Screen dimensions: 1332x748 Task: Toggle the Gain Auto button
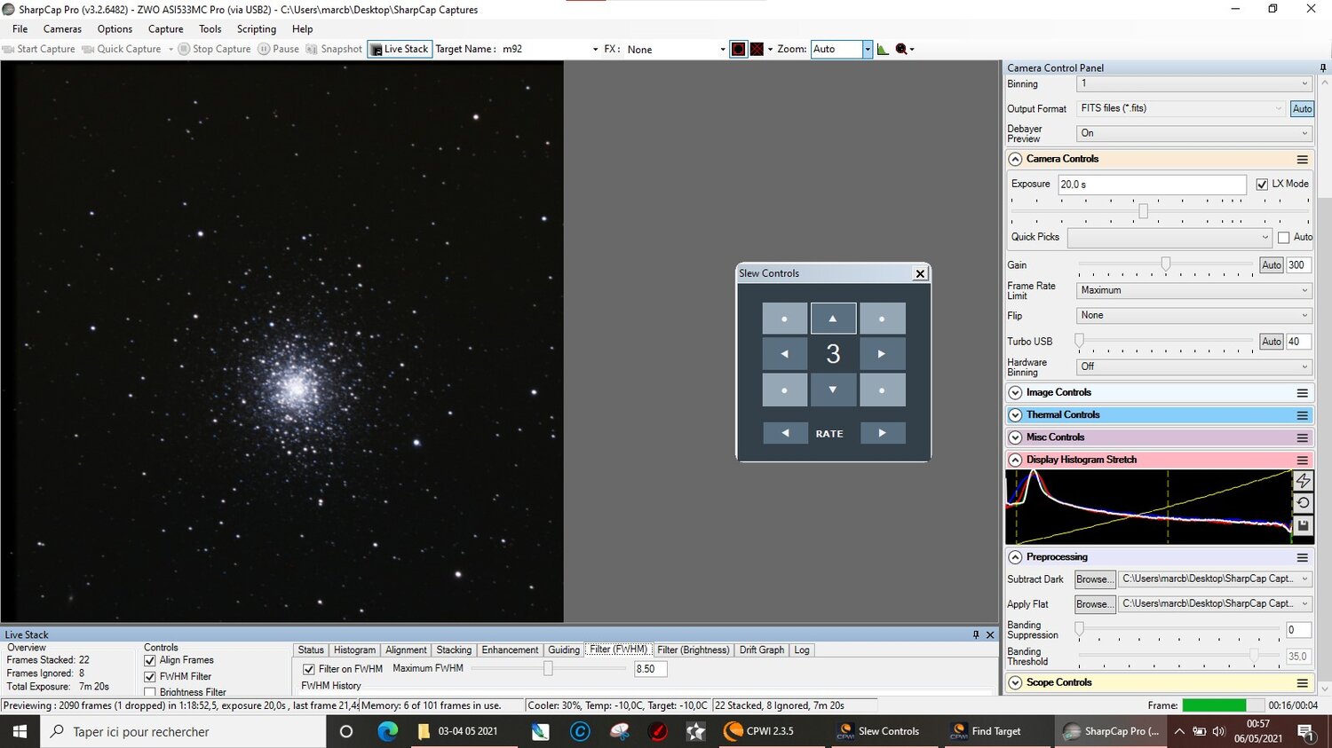pos(1272,264)
